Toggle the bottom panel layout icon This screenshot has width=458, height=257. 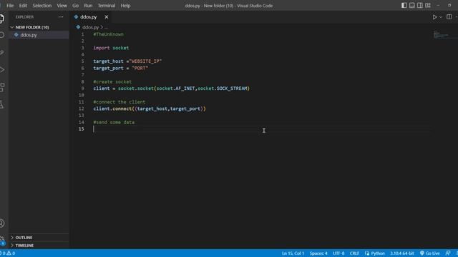point(412,5)
